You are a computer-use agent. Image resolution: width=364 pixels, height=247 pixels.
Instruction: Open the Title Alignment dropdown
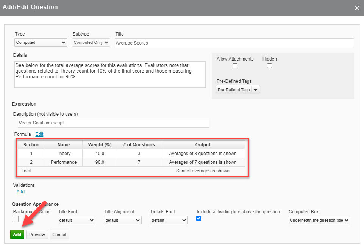[122, 220]
